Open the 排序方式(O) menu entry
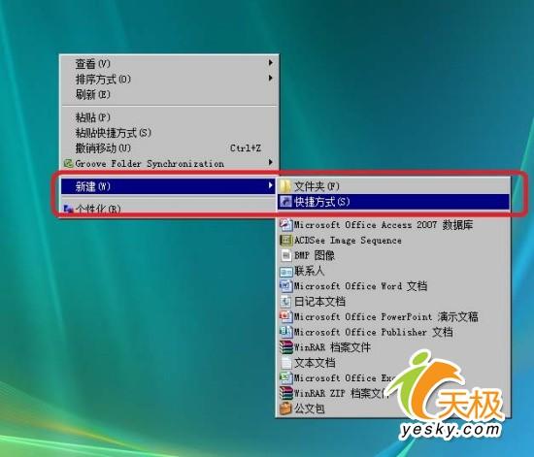 click(x=169, y=79)
